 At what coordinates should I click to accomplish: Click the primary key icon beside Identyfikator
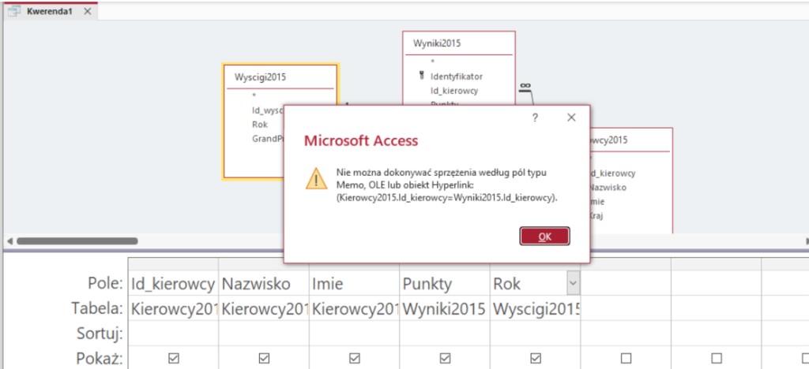pos(422,76)
